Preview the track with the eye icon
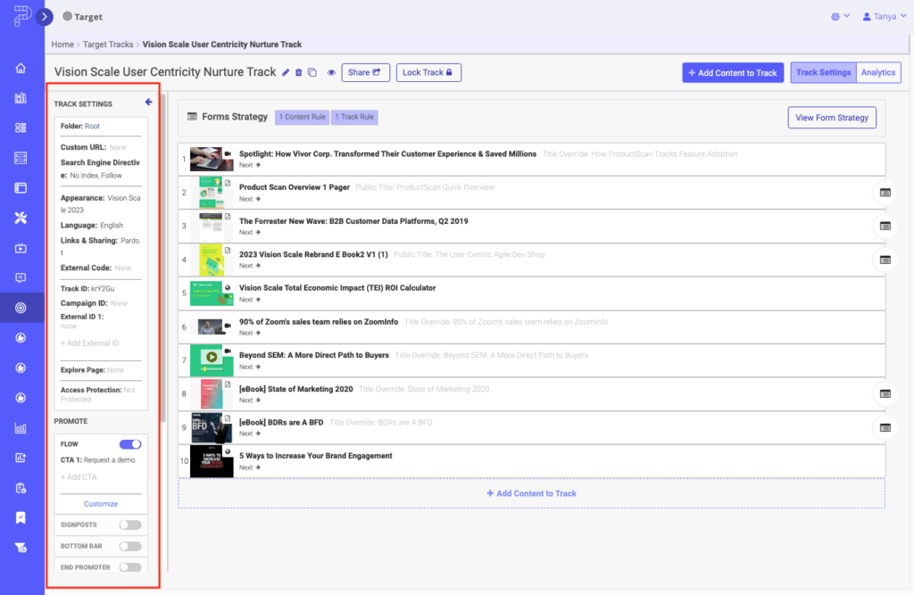The height and width of the screenshot is (595, 914). tap(331, 72)
